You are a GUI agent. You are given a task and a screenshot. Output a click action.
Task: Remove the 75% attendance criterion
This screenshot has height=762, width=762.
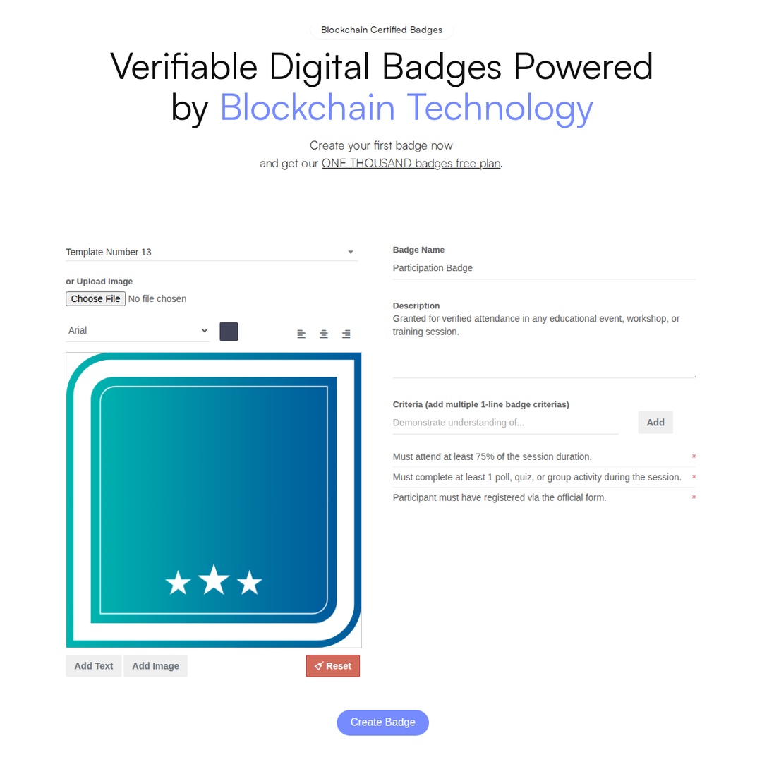click(x=694, y=456)
